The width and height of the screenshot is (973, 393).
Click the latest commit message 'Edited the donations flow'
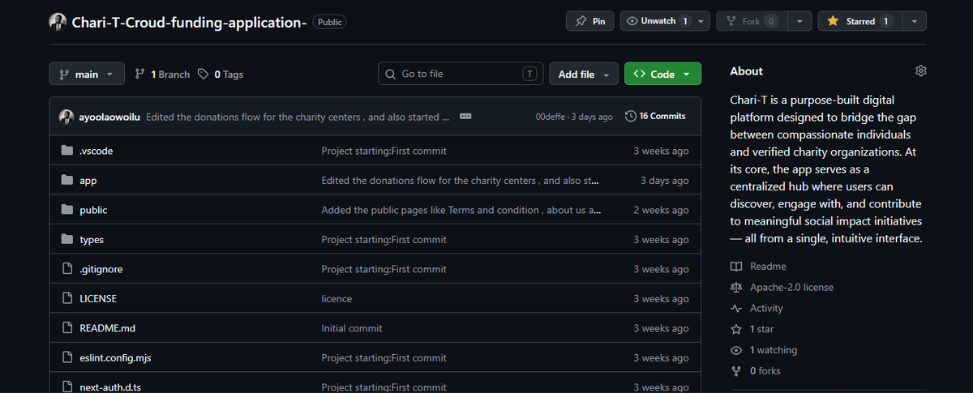pos(298,117)
